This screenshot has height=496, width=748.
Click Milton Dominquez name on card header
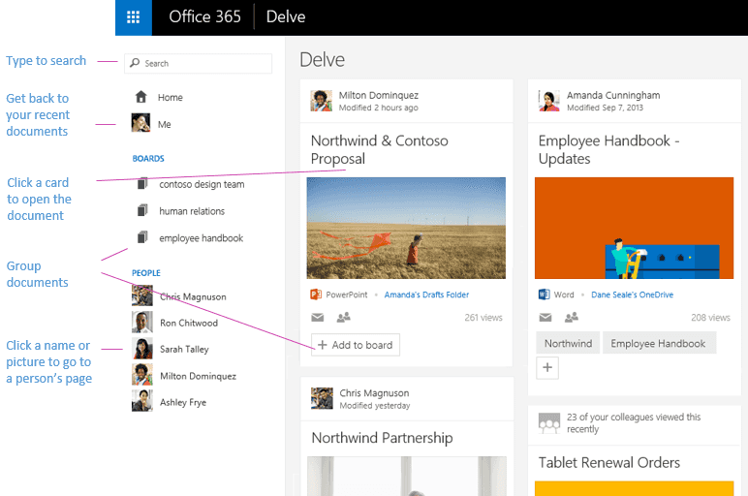[379, 95]
